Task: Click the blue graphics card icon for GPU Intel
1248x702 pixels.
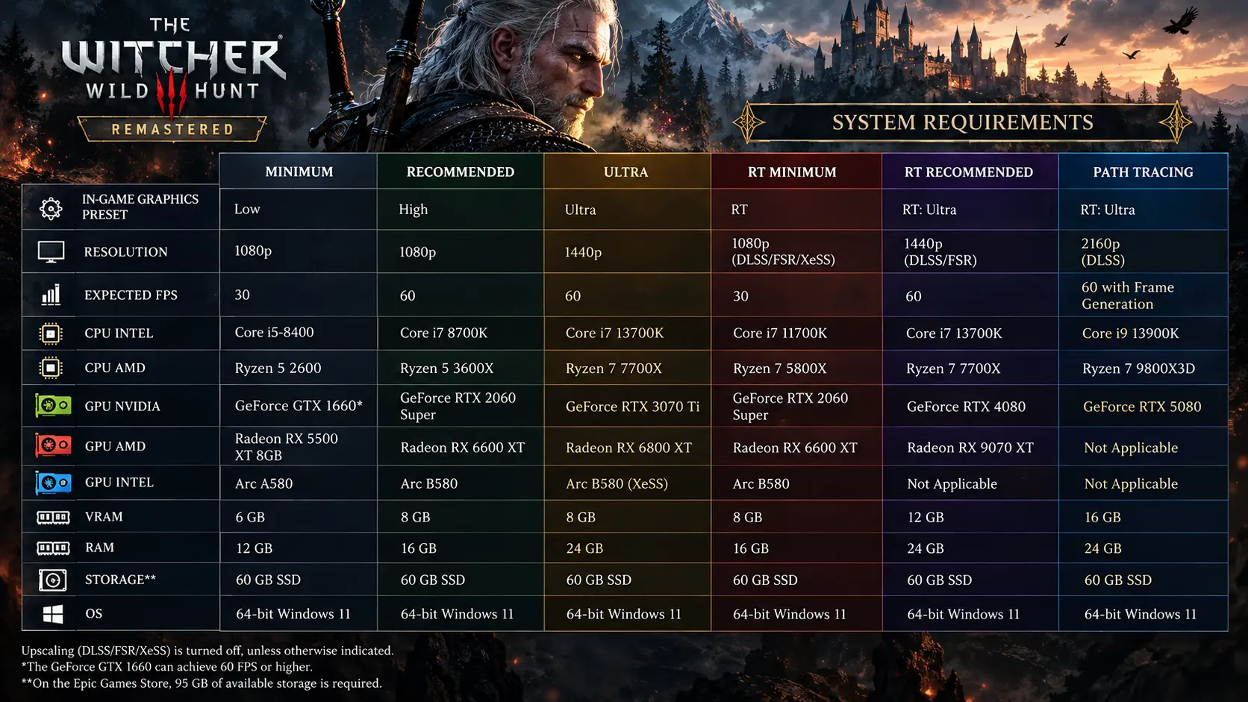Action: [x=53, y=483]
